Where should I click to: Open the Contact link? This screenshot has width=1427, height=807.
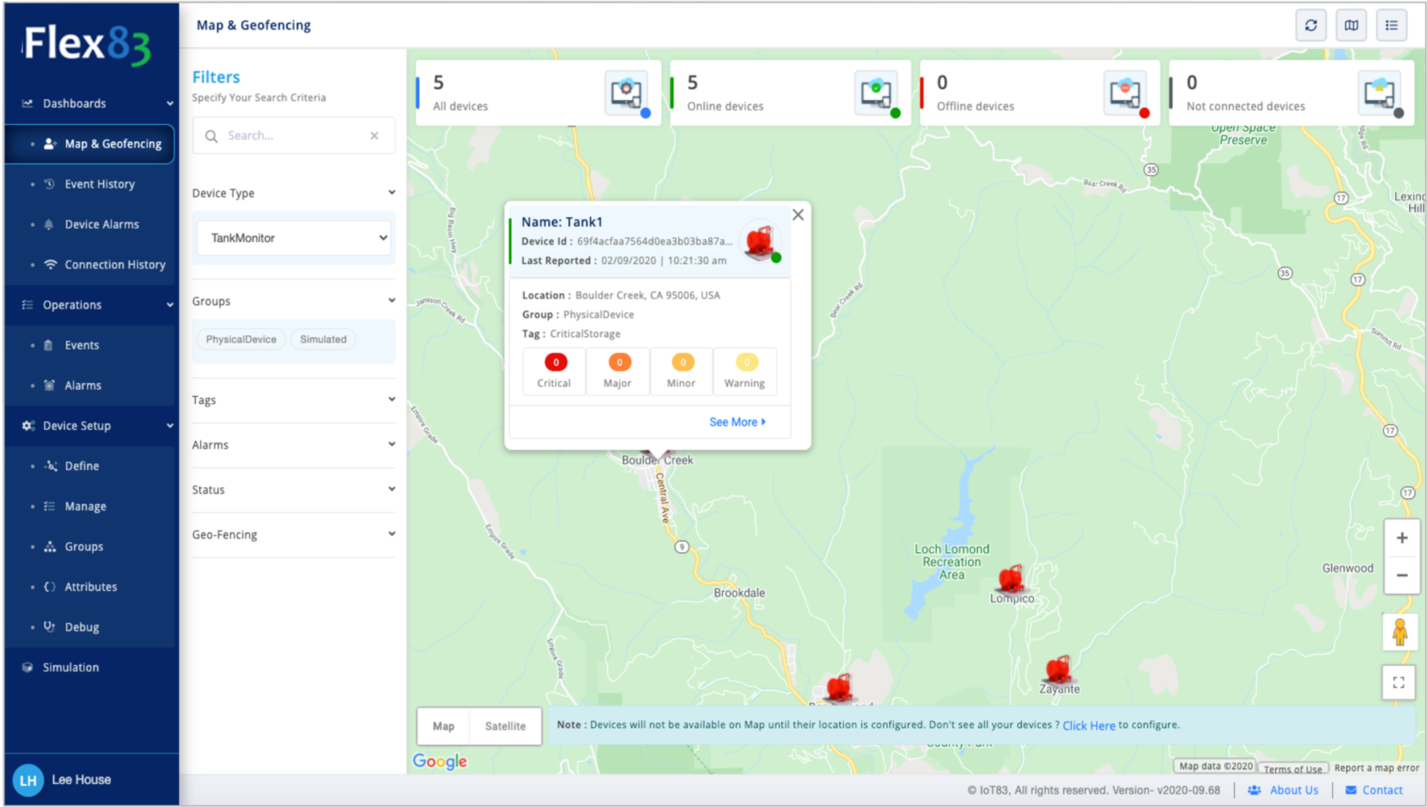point(1374,790)
